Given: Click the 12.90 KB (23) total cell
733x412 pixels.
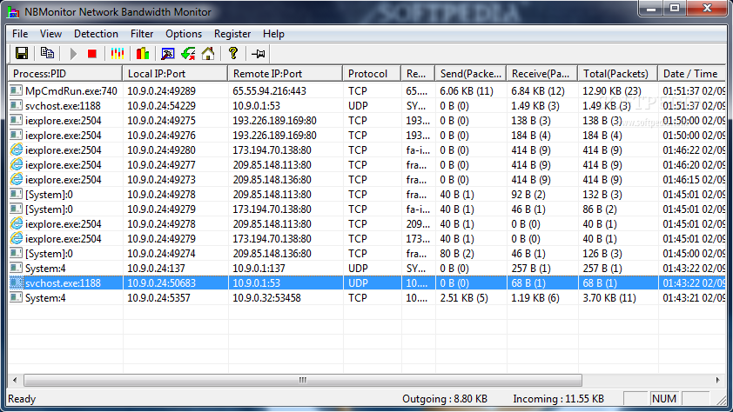Looking at the screenshot, I should point(612,91).
